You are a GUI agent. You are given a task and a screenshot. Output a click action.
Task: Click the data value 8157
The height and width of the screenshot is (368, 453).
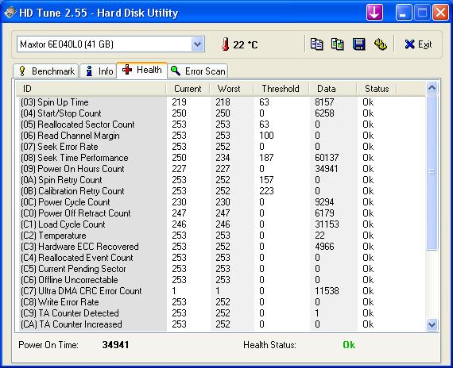tap(324, 102)
